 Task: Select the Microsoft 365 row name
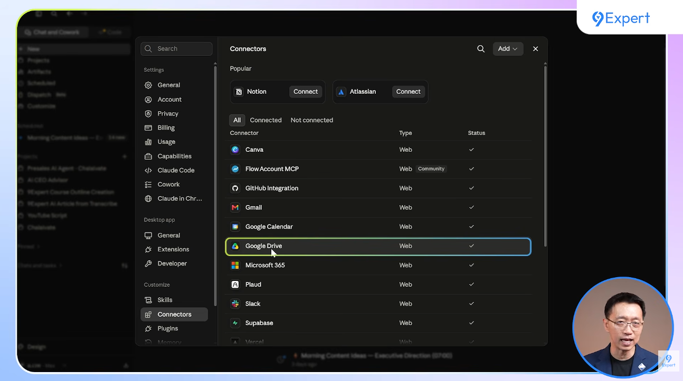[265, 265]
